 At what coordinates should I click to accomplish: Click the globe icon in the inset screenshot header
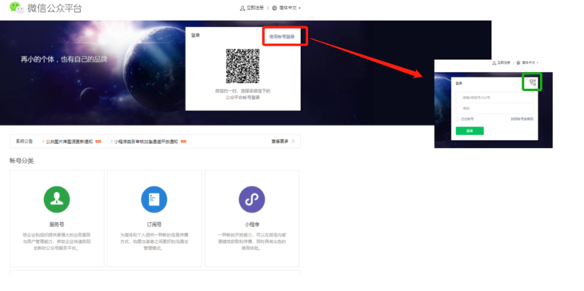pos(518,63)
